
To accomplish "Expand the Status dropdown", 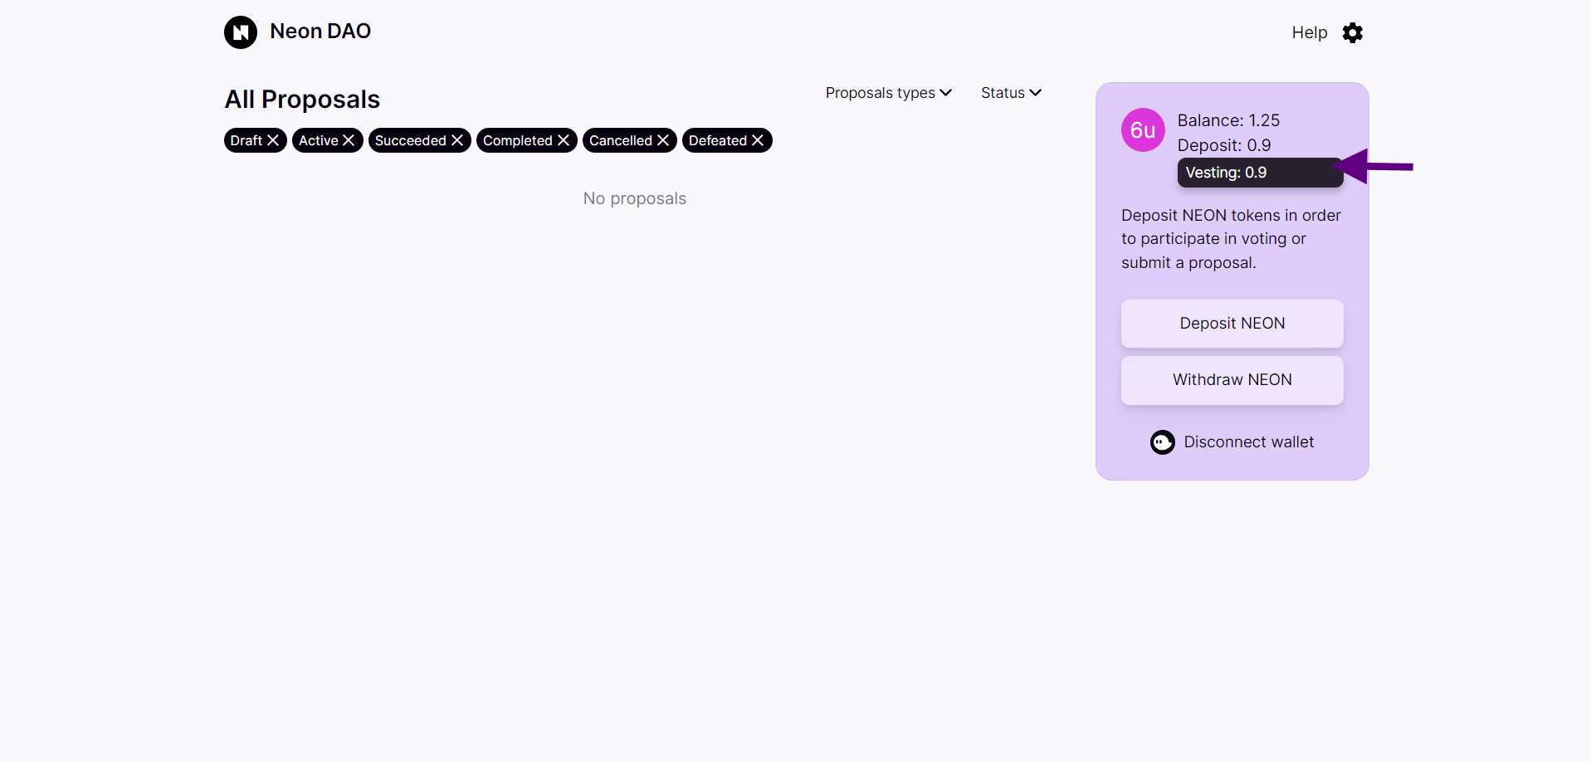I will coord(1011,93).
